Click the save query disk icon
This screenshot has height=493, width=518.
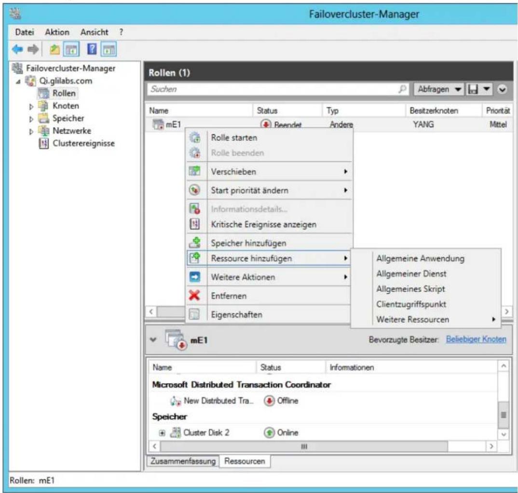(473, 89)
